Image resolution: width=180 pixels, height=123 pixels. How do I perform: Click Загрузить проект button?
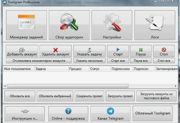click(120, 96)
